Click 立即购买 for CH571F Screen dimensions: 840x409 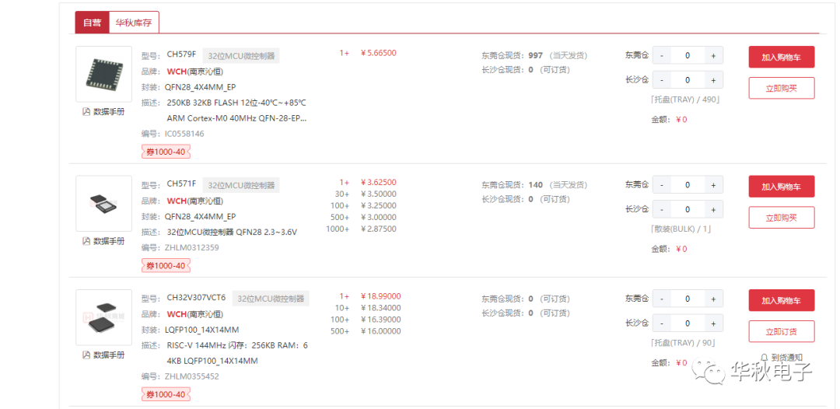tap(781, 218)
